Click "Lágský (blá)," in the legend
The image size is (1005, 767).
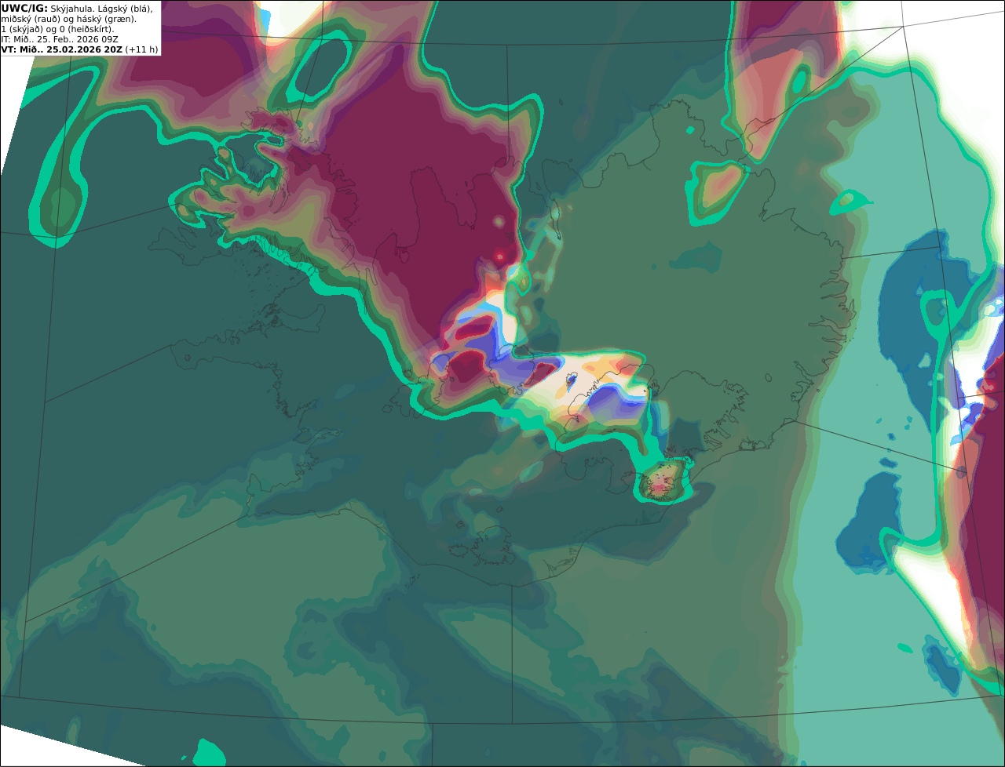coord(125,9)
